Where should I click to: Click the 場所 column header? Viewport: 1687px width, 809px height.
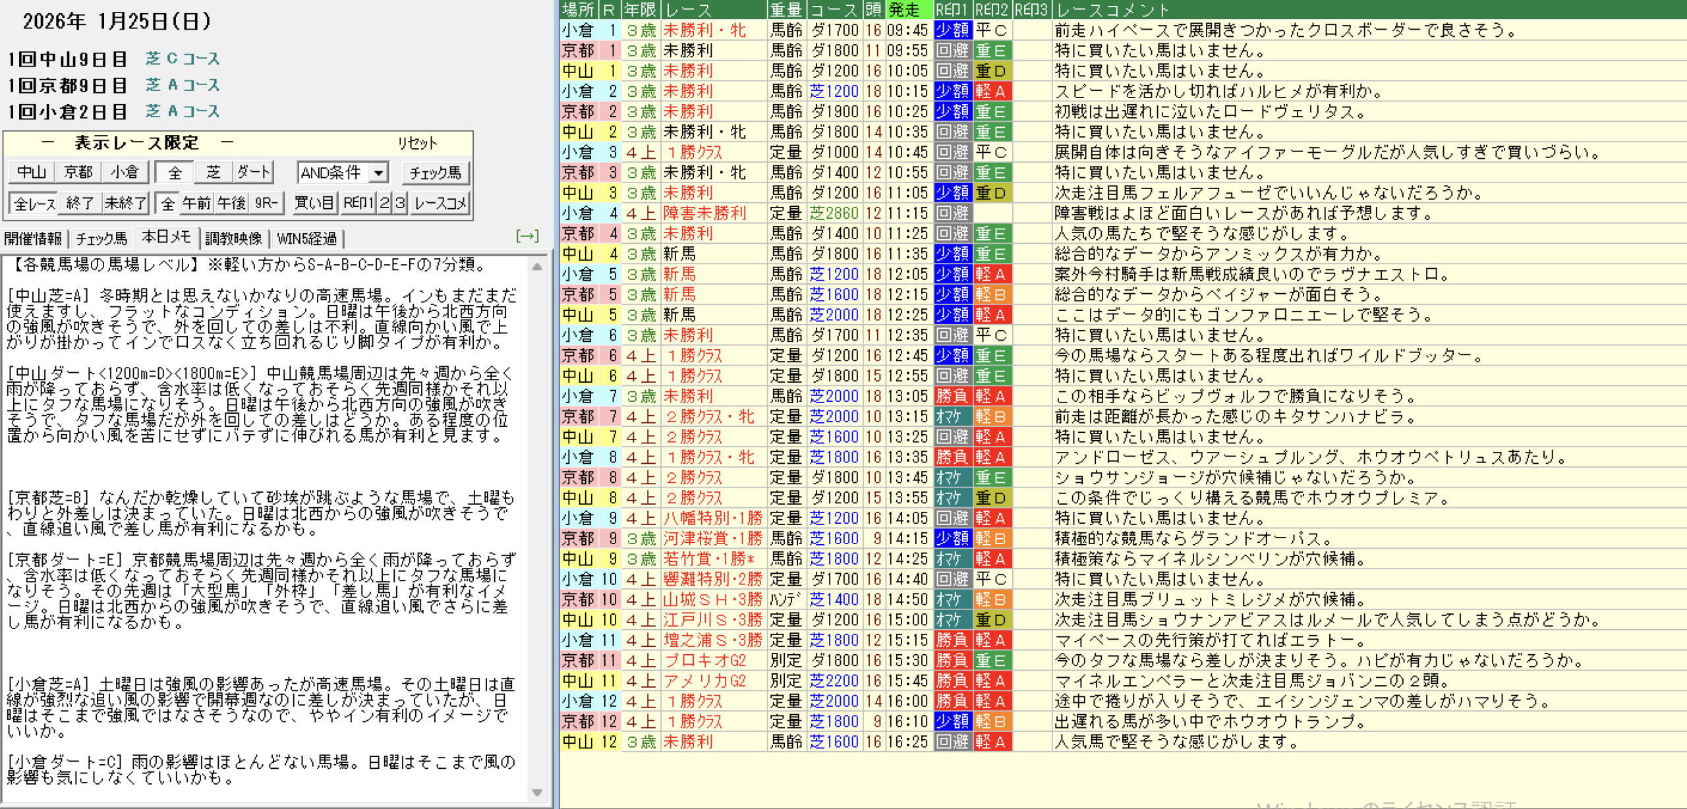578,10
